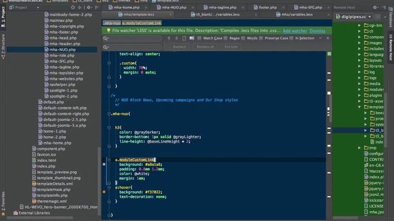Expand the libraries folder in Remote Host

click(360, 66)
